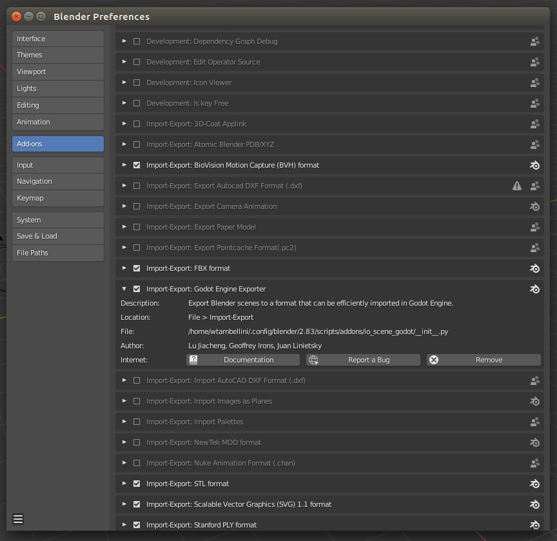Viewport: 557px width, 541px height.
Task: Open the Themes preferences section
Action: [x=57, y=55]
